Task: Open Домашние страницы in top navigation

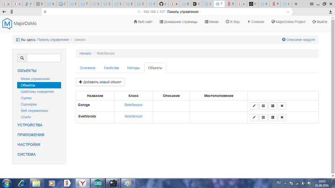Action: 178,22
